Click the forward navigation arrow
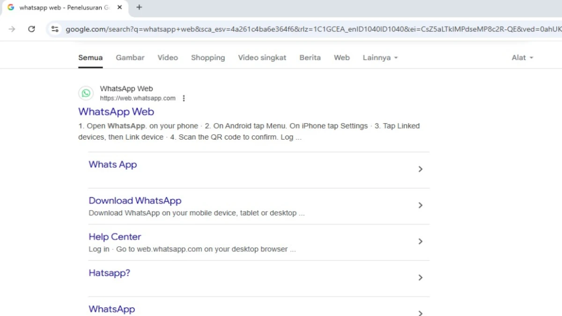562x316 pixels. (x=12, y=29)
